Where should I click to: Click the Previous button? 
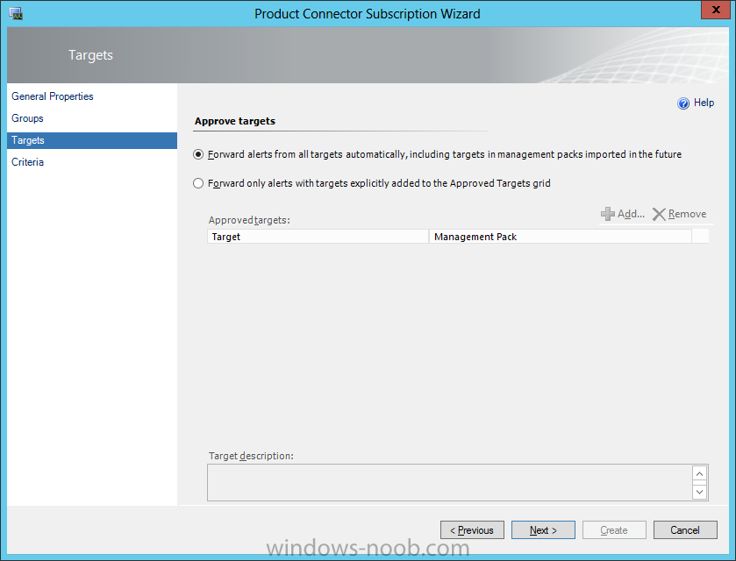472,530
